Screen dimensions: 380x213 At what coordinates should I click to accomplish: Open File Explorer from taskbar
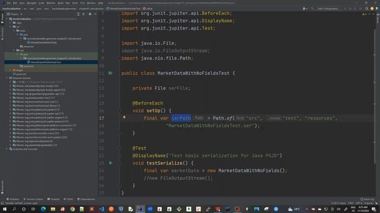click(x=53, y=209)
